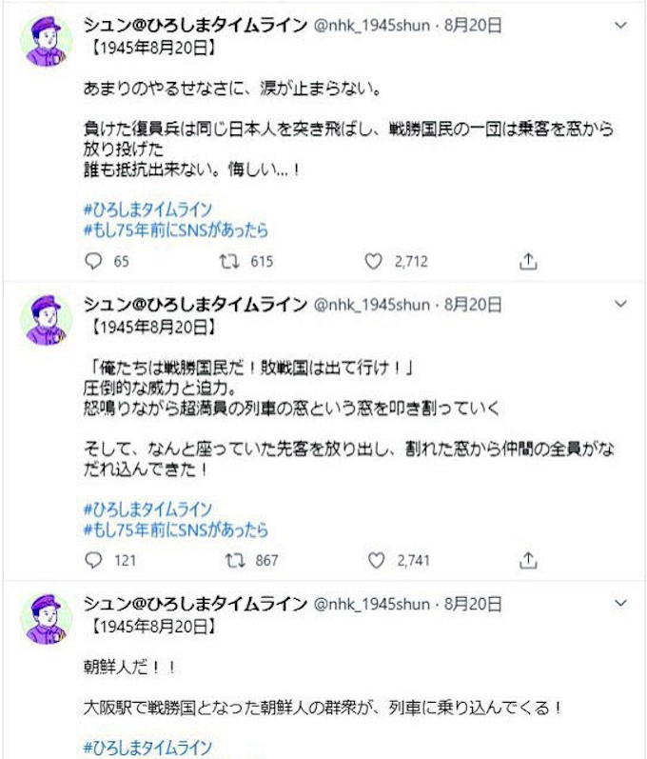Open @nhk_1945shun handle on first tweet

click(x=372, y=26)
